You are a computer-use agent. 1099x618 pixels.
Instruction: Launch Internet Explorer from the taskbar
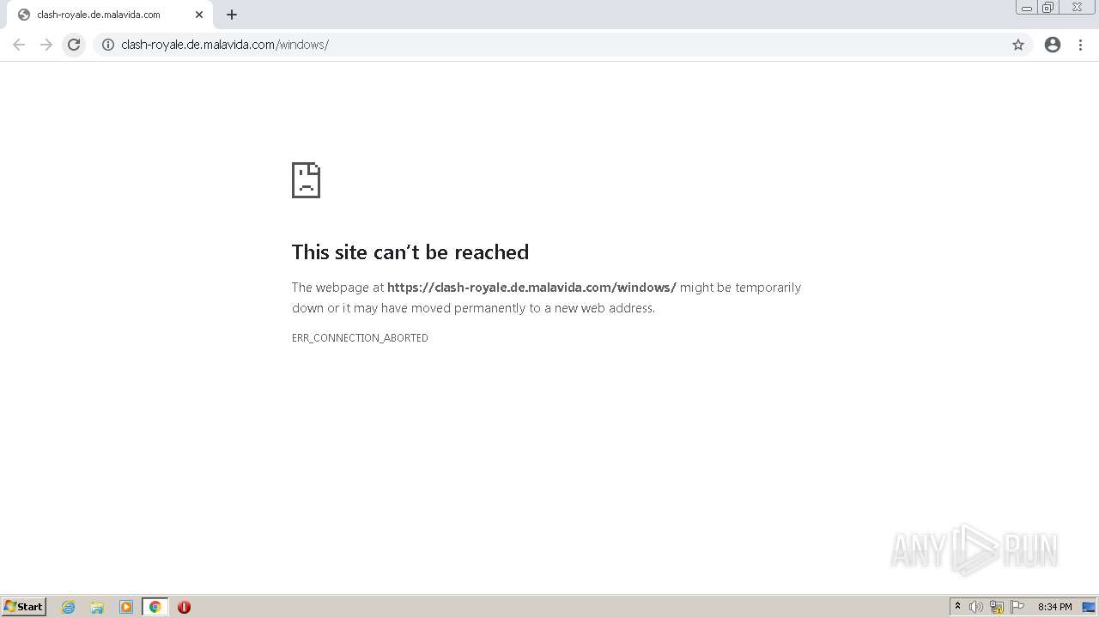[69, 607]
